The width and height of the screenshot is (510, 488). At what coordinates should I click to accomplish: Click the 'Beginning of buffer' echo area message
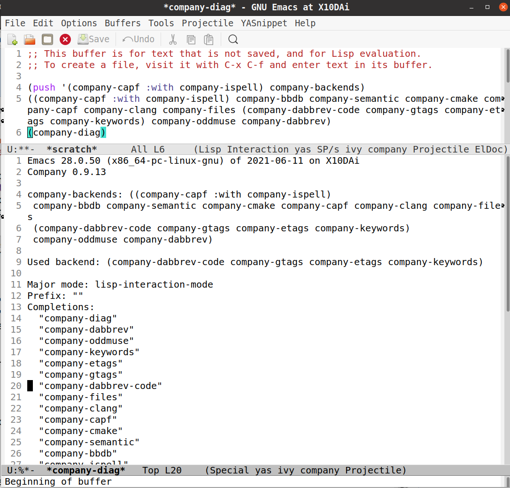point(58,482)
